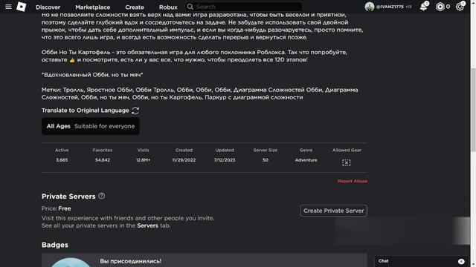Open the @IVANZ1775 profile link
This screenshot has height=267, width=476.
coord(390,7)
